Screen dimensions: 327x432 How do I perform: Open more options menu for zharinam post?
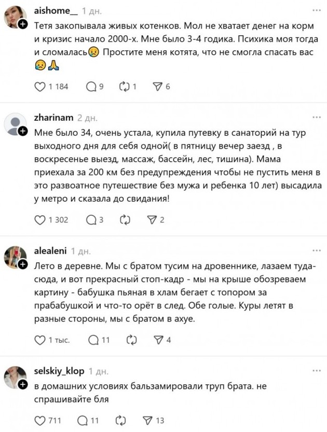coord(317,118)
